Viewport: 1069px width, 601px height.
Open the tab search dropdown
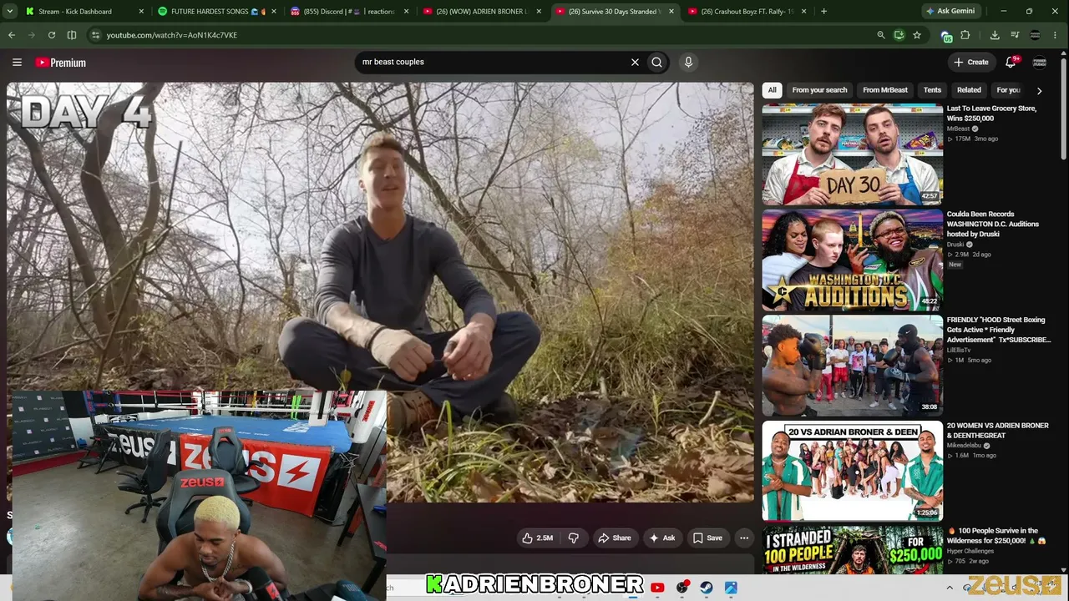point(12,12)
